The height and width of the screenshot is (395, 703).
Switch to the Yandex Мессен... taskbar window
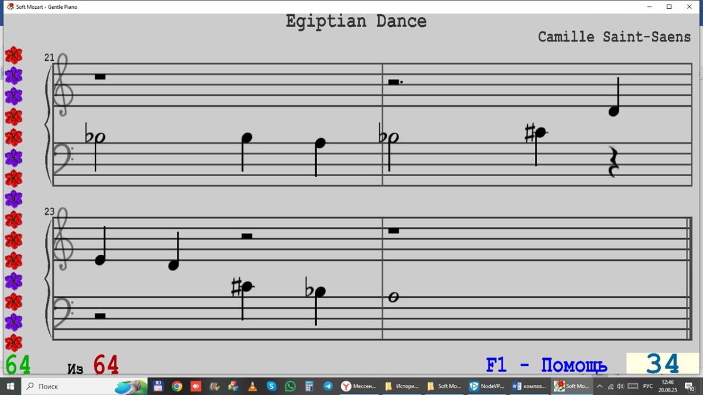359,386
